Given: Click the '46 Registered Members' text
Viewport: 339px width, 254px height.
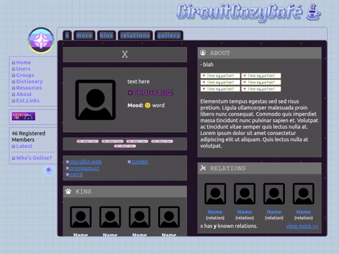Looking at the screenshot, I should pos(28,137).
